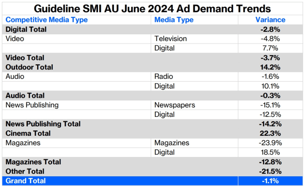Viewport: 304px width, 186px height.
Task: Select the 'Digital Total' row label
Action: [x=26, y=29]
